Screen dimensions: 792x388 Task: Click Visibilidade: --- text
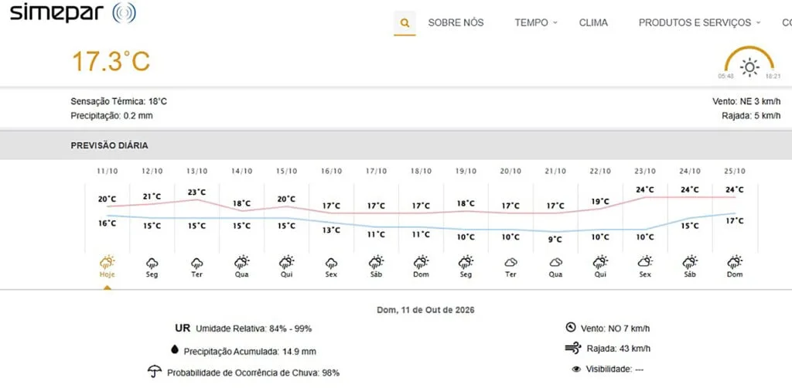pyautogui.click(x=615, y=369)
